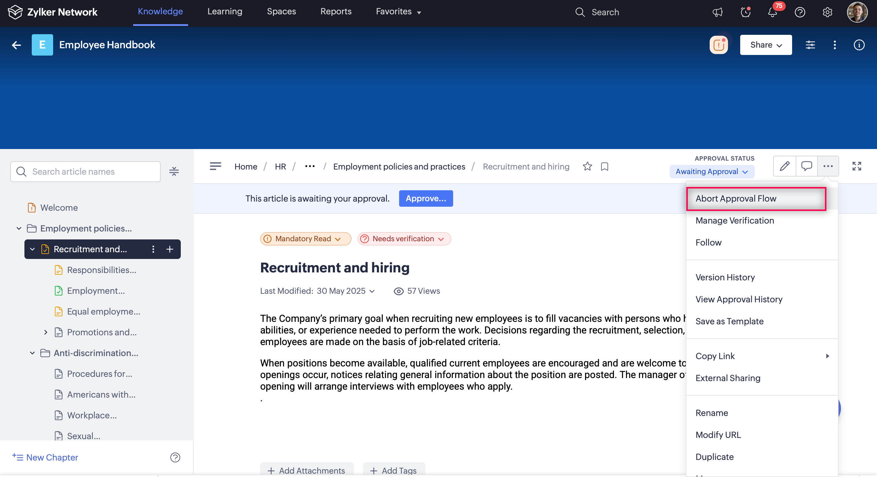This screenshot has width=877, height=477.
Task: Click the manual info circle icon
Action: [859, 45]
